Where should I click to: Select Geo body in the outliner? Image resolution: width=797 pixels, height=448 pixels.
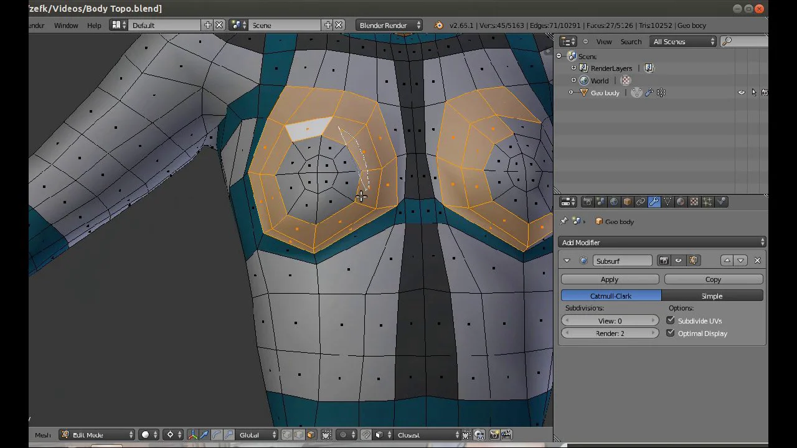pyautogui.click(x=605, y=93)
